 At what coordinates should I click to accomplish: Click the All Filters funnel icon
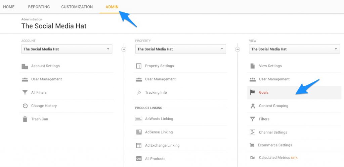tap(25, 93)
